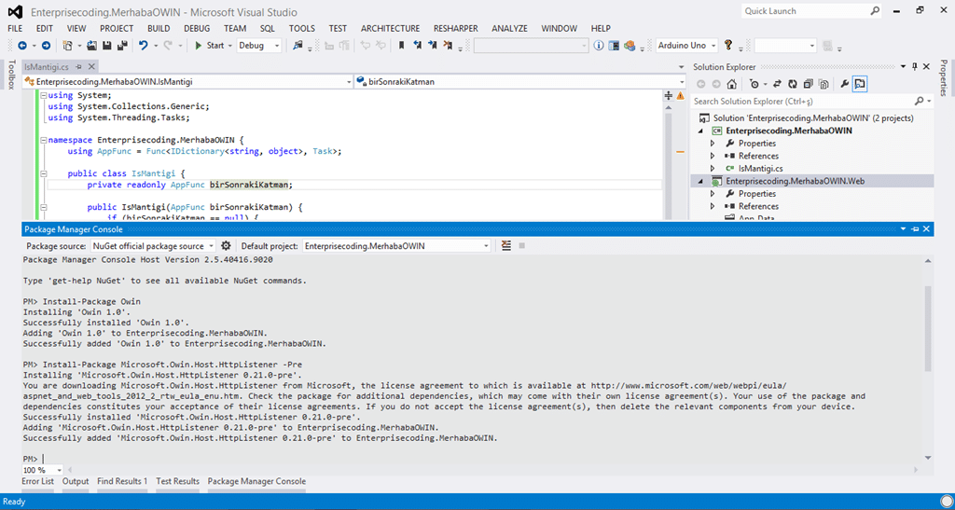
Task: Collapse the Enterprisecoding.MerhabaOWIN project node
Action: click(700, 131)
